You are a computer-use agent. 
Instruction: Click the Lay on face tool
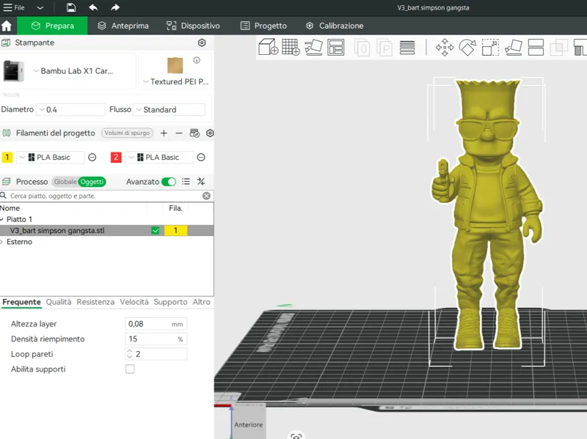coord(513,48)
